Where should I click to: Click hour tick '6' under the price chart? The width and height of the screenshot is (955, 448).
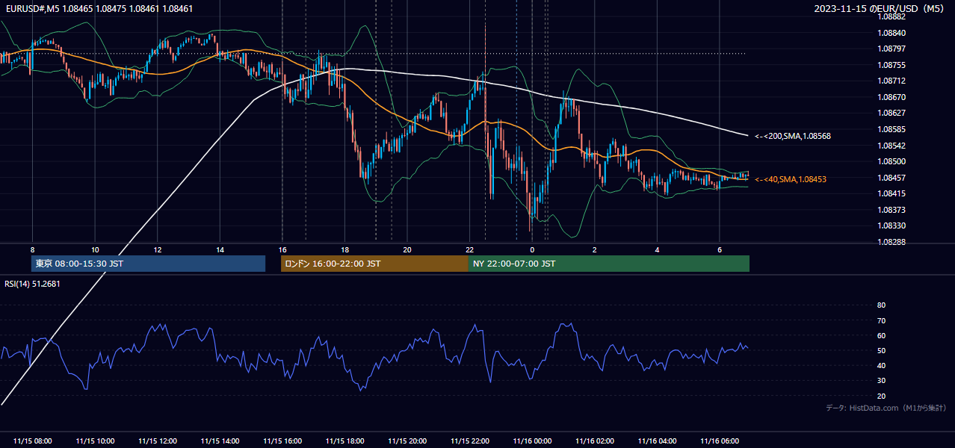pos(719,249)
